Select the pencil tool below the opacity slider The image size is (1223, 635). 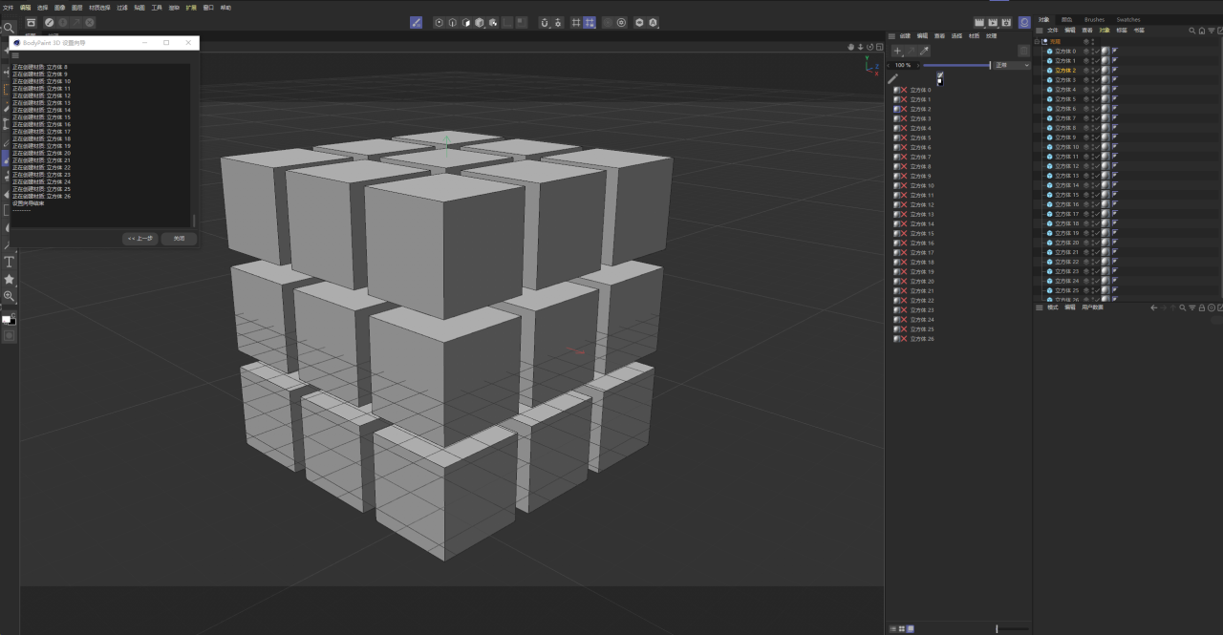click(892, 77)
